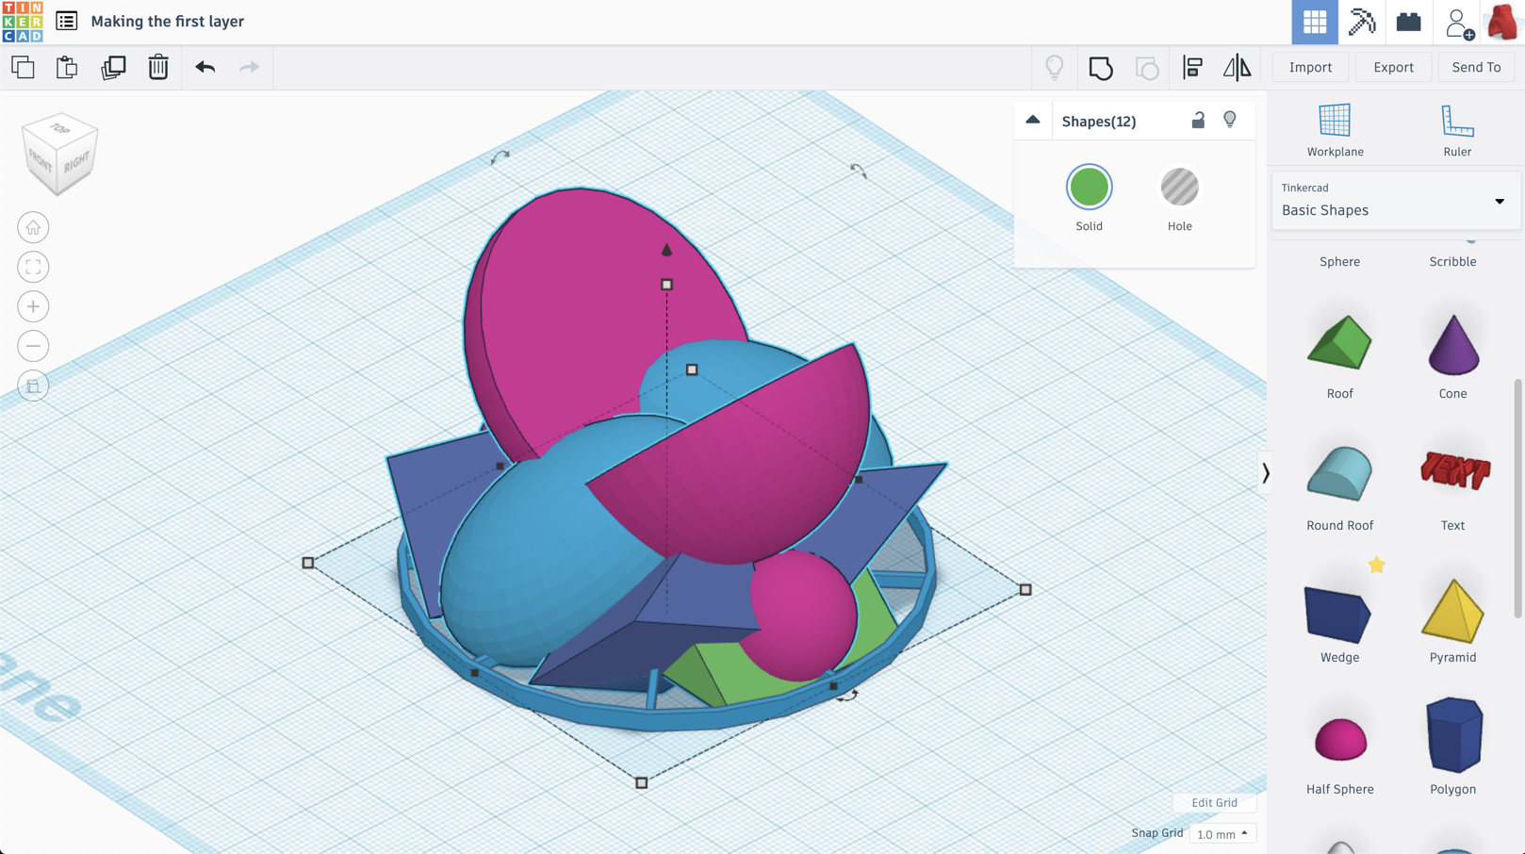The image size is (1525, 854).
Task: Zoom in with the plus button
Action: coord(33,306)
